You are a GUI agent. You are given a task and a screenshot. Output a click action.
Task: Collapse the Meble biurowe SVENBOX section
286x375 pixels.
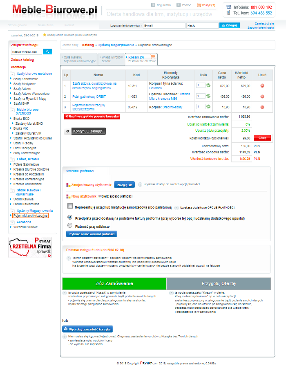(x=13, y=110)
